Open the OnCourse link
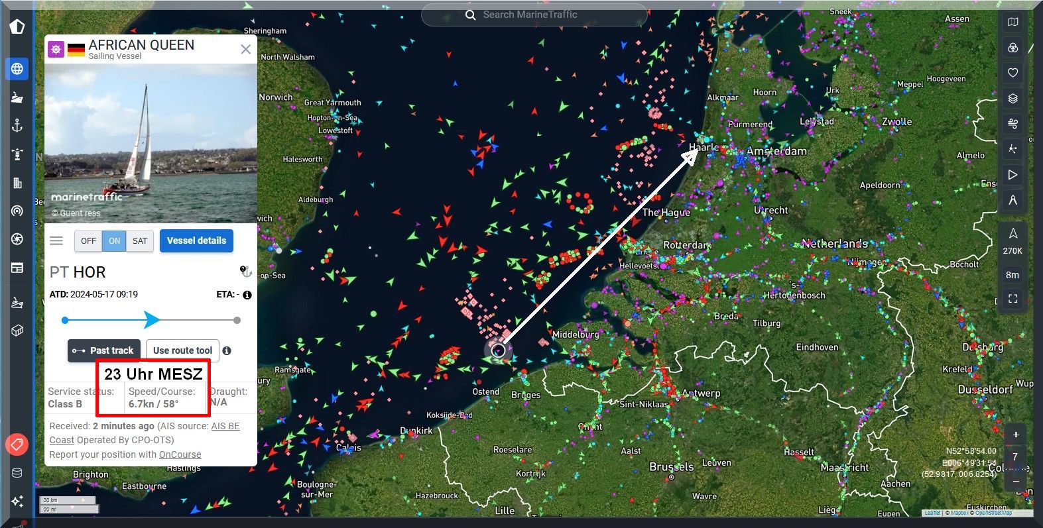 click(x=180, y=454)
